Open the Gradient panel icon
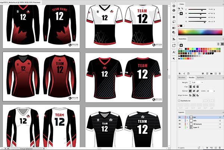This screenshot has width=224, height=150. coord(174,28)
